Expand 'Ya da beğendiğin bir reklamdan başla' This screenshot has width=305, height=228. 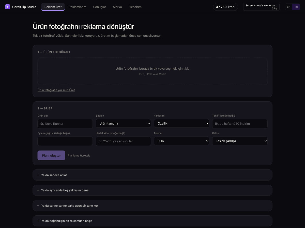coord(152,221)
